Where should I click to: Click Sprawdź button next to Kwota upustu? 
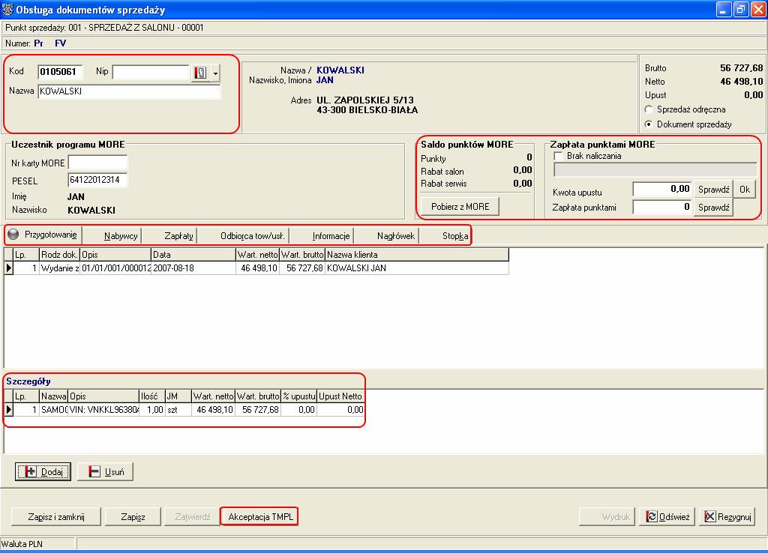(x=713, y=190)
